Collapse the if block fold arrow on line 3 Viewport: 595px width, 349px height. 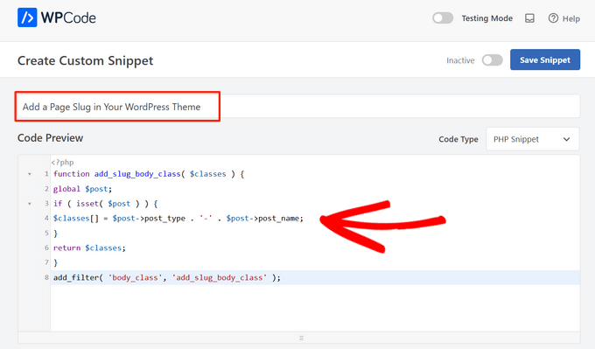(x=30, y=204)
